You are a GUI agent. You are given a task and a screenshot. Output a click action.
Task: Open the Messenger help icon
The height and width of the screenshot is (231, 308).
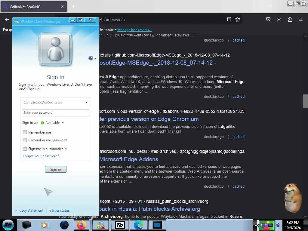tap(91, 58)
